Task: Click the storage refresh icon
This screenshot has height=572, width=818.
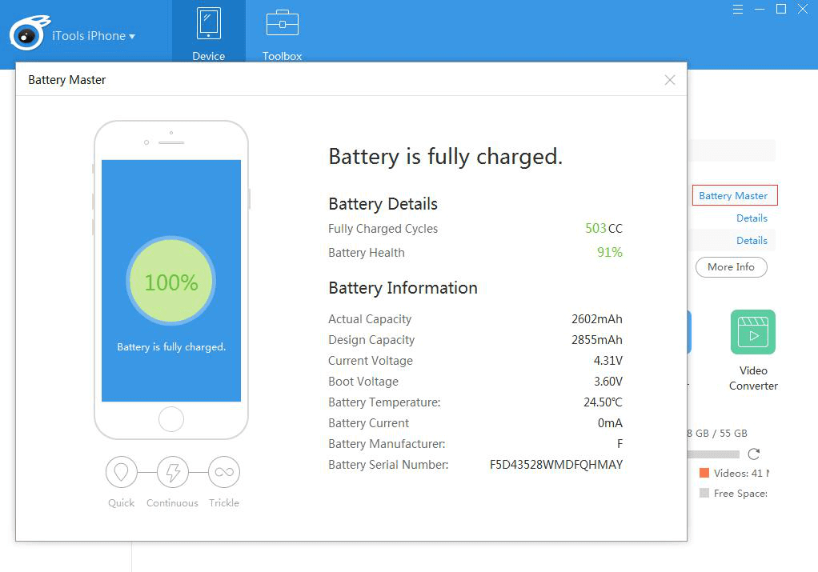Action: point(754,454)
